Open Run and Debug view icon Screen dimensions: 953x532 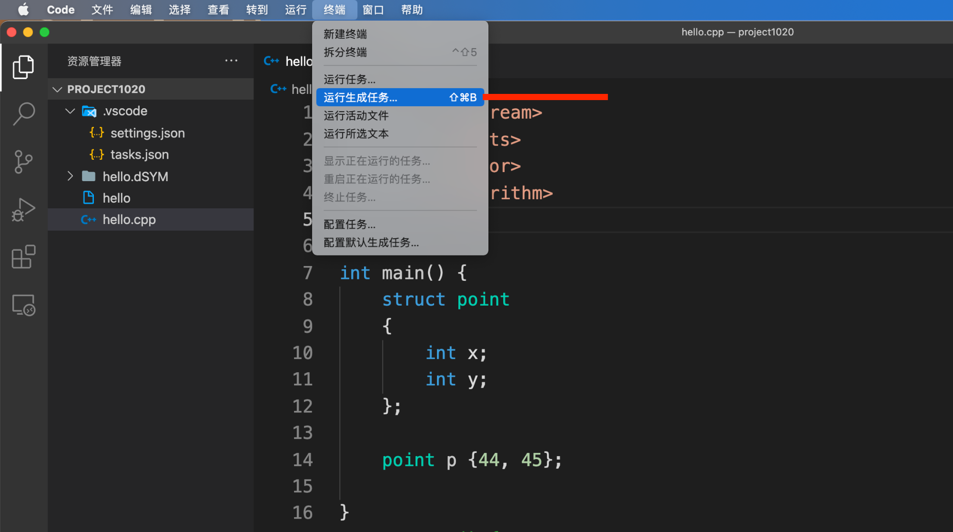[23, 209]
